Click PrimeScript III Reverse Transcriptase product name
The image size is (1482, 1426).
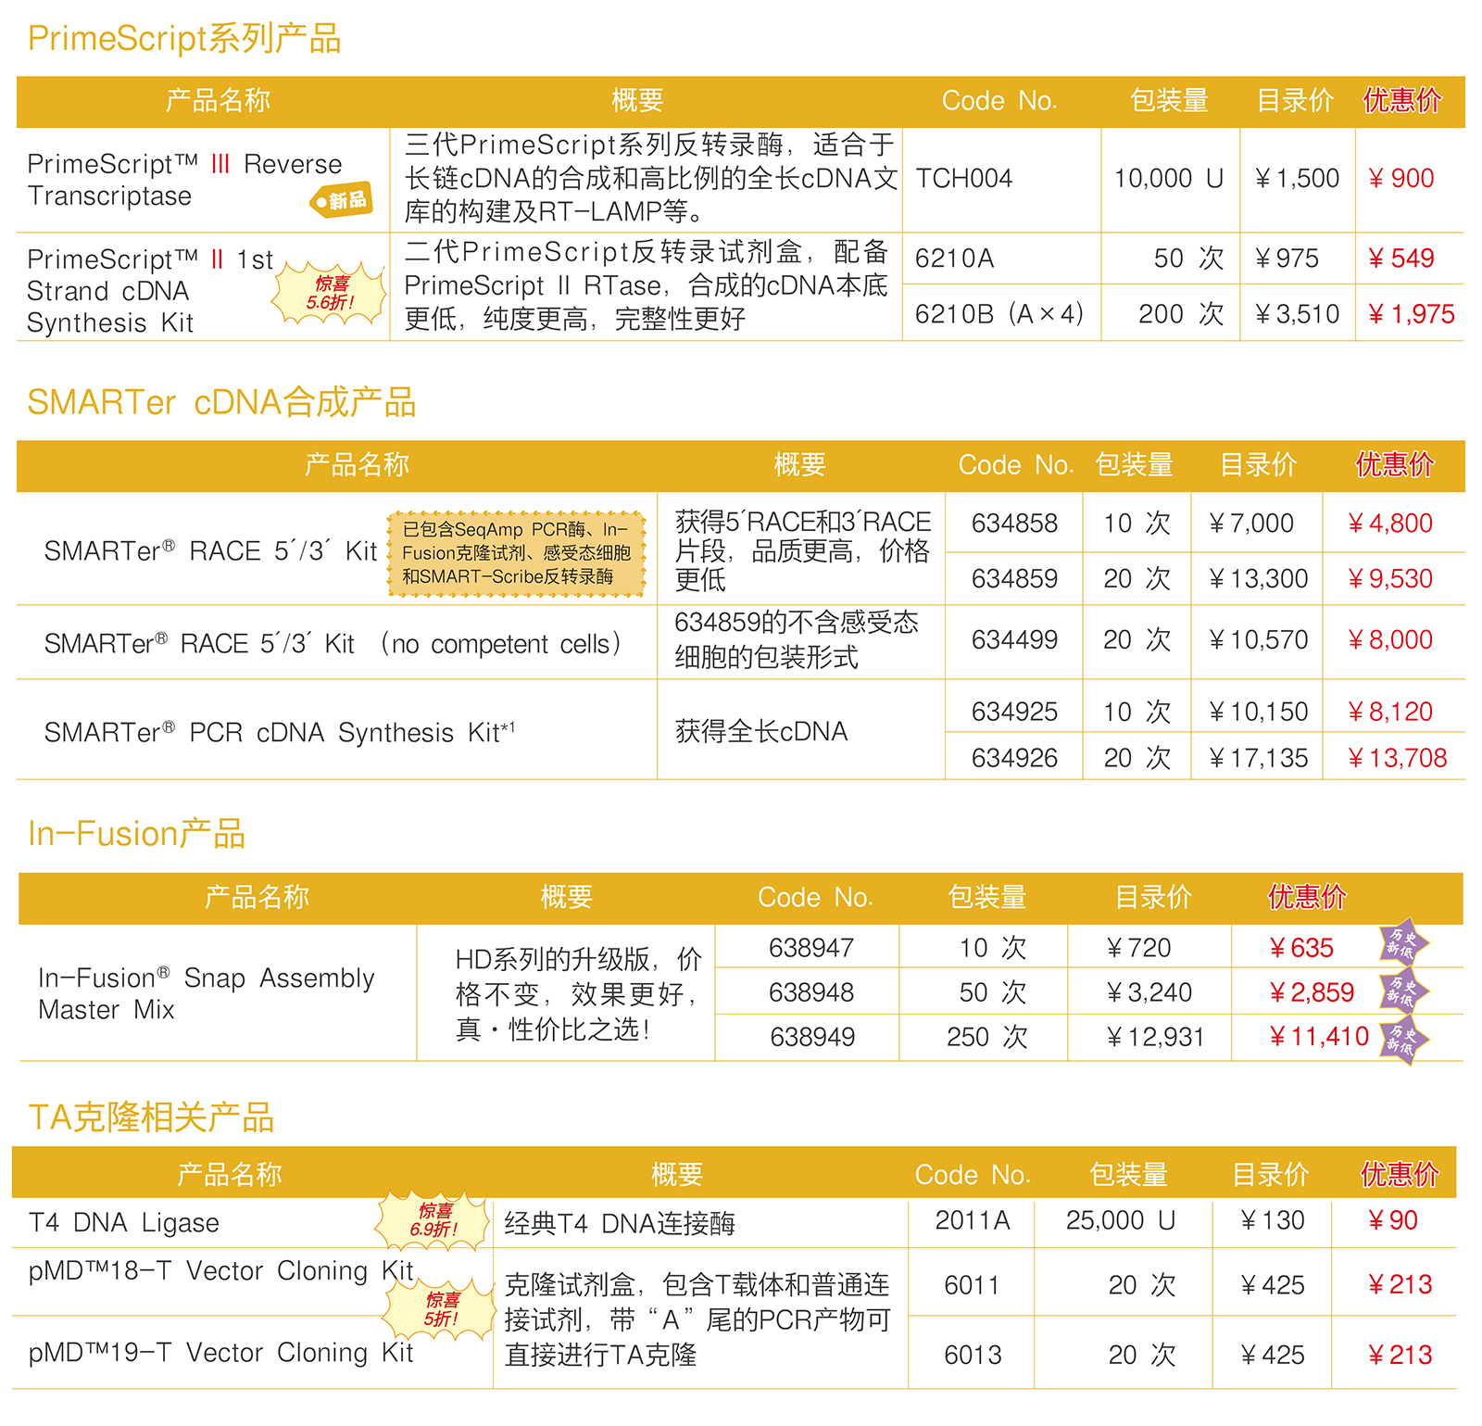pyautogui.click(x=184, y=180)
